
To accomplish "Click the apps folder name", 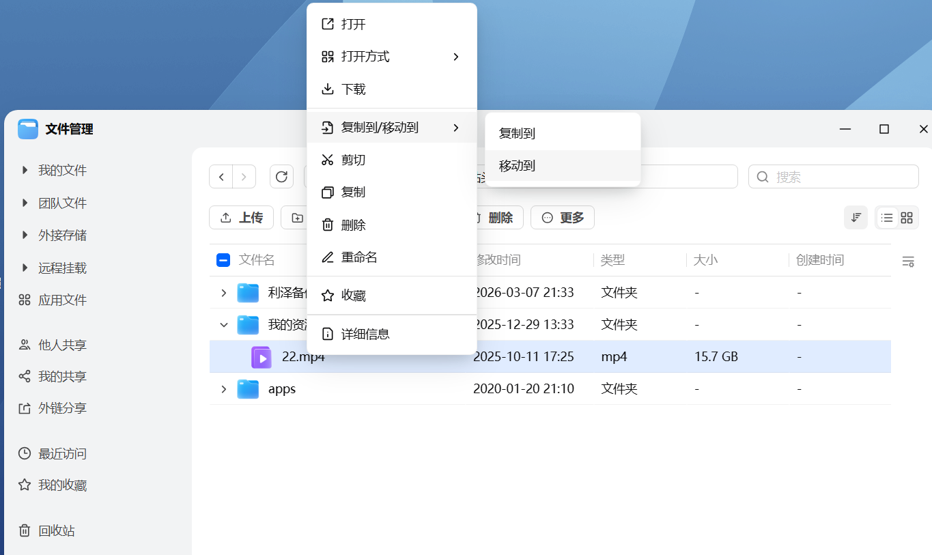I will [x=282, y=389].
